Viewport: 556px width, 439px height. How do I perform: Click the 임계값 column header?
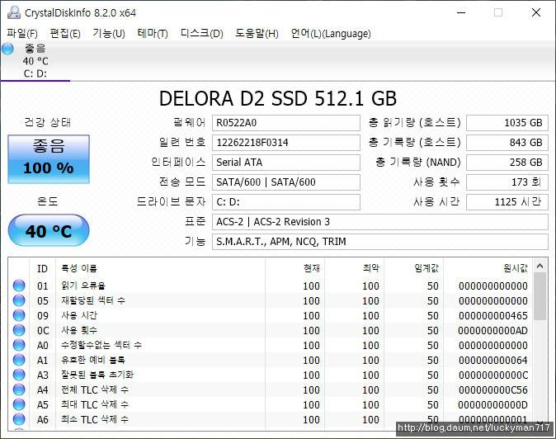[x=413, y=268]
